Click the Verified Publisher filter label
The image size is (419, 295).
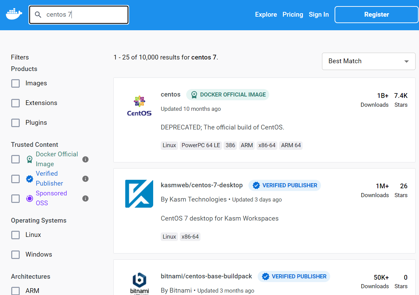click(49, 178)
